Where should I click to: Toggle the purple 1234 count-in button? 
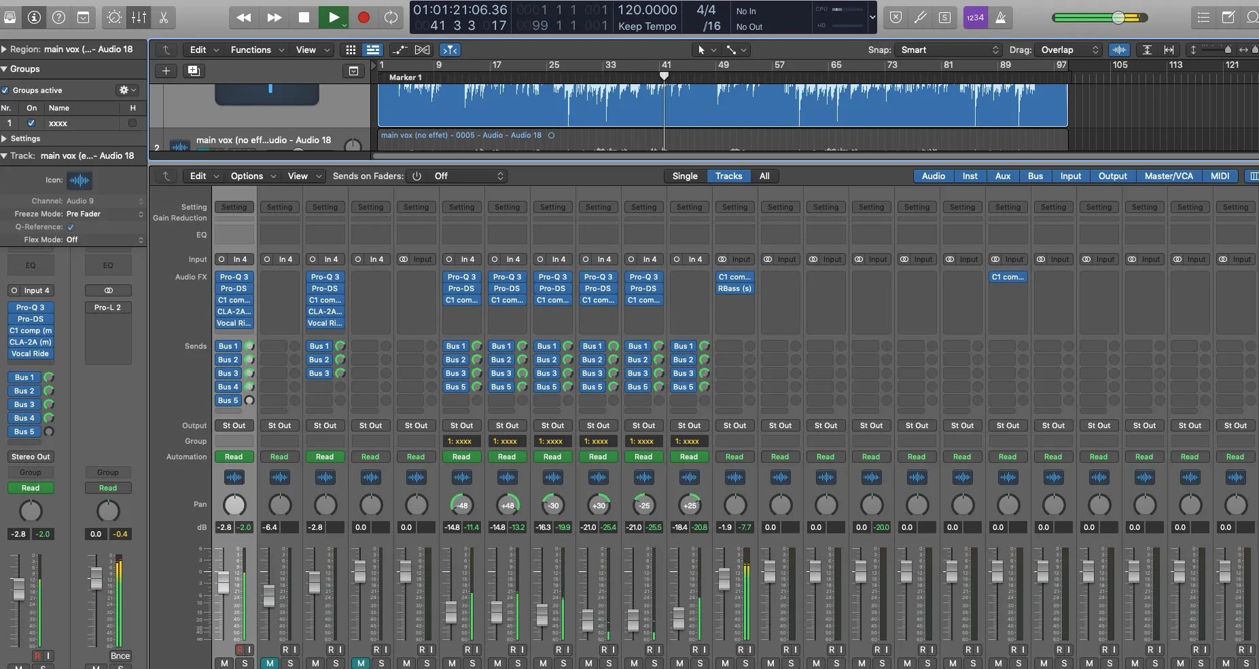pos(975,18)
